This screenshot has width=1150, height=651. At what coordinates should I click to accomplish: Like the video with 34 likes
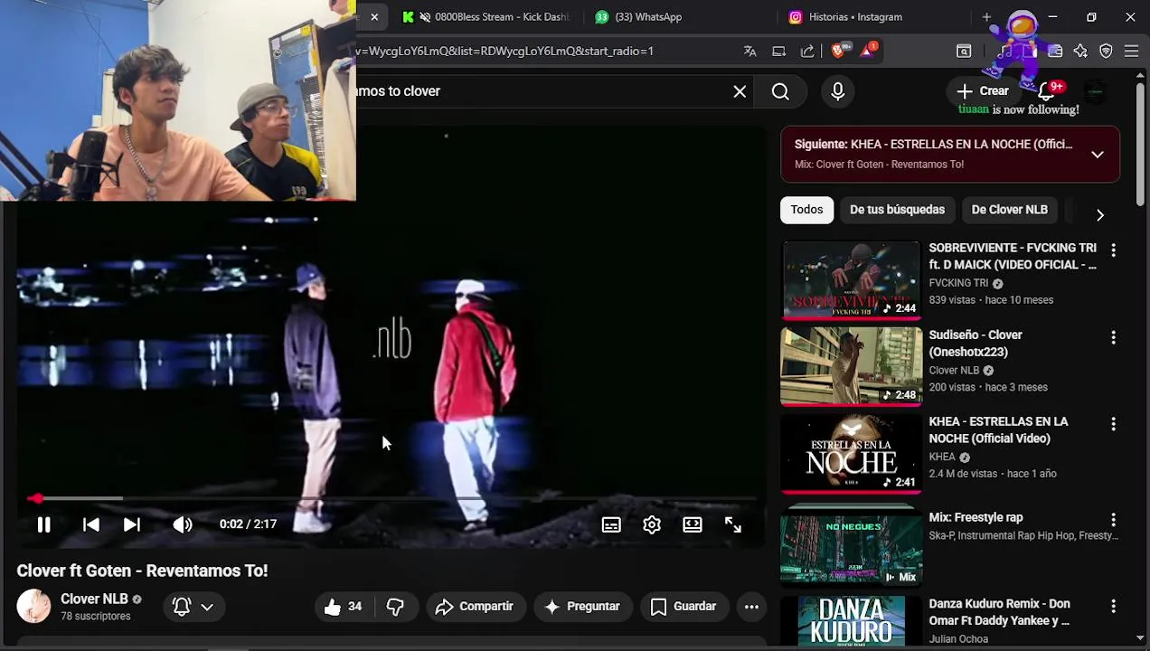tap(343, 607)
